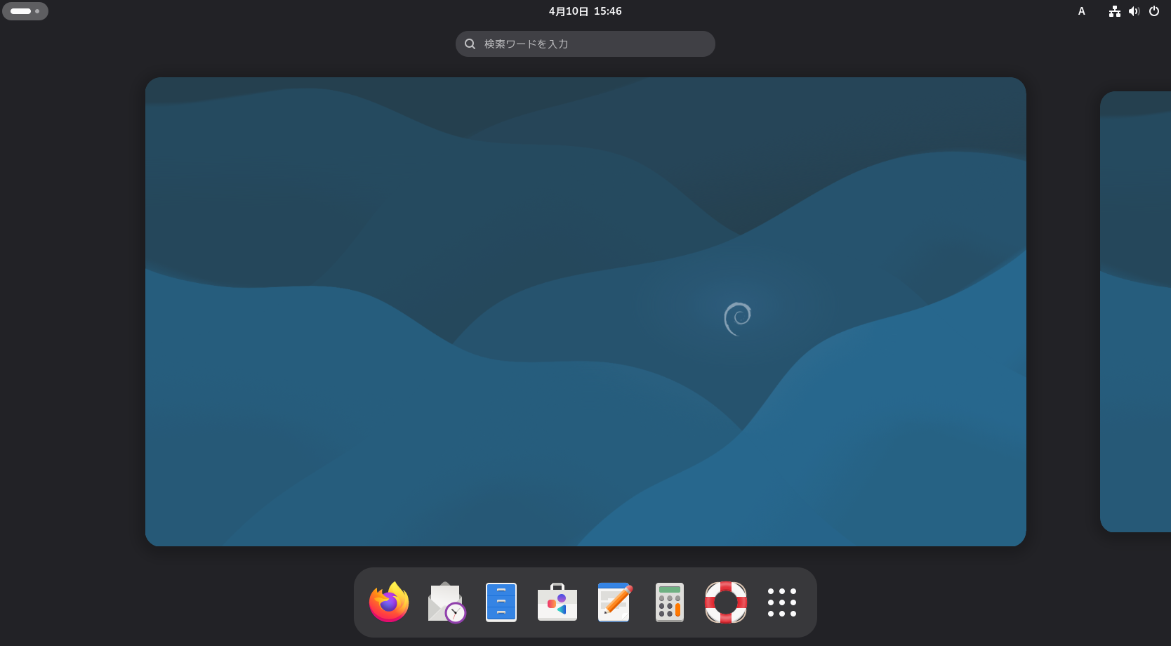
Task: Open the Files manager from the dock
Action: (501, 602)
